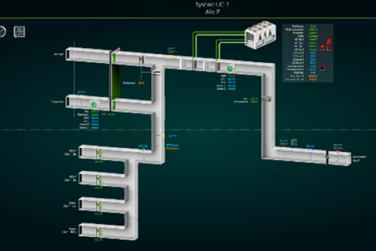This screenshot has height=251, width=376.
Task: Click the title header at top center
Action: click(x=212, y=8)
